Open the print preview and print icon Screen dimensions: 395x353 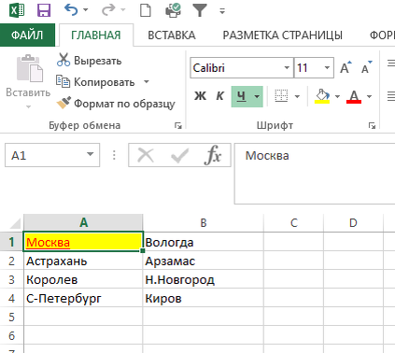pyautogui.click(x=173, y=10)
